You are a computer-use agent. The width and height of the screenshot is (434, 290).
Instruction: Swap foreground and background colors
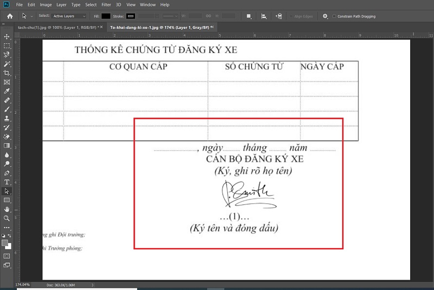pyautogui.click(x=9, y=236)
